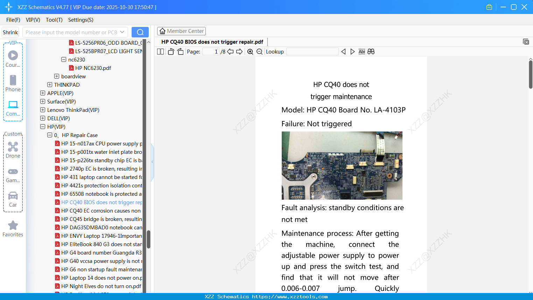Image resolution: width=533 pixels, height=300 pixels.
Task: Click the VIP gift box icon in title bar
Action: click(489, 7)
